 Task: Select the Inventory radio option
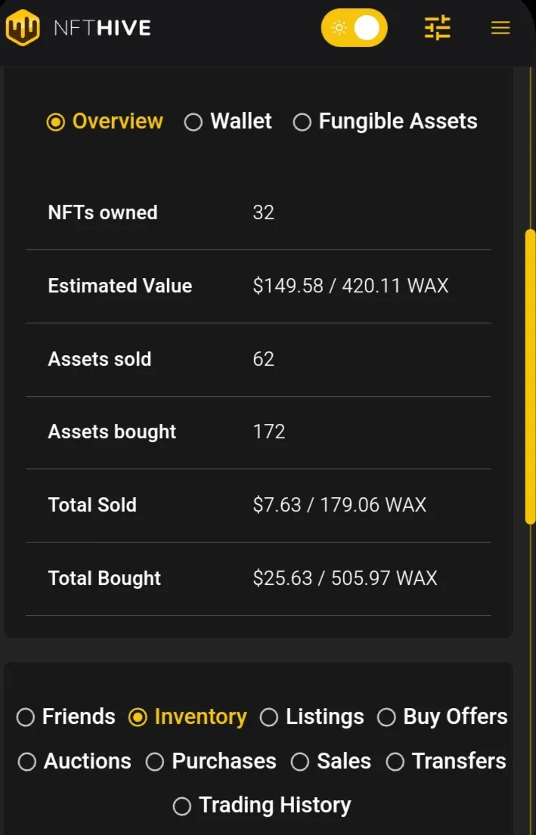(x=187, y=717)
